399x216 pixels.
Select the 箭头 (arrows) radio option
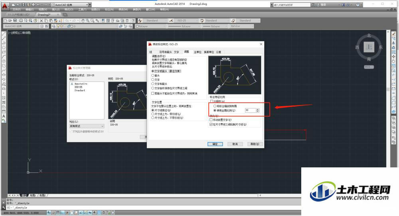coord(153,75)
